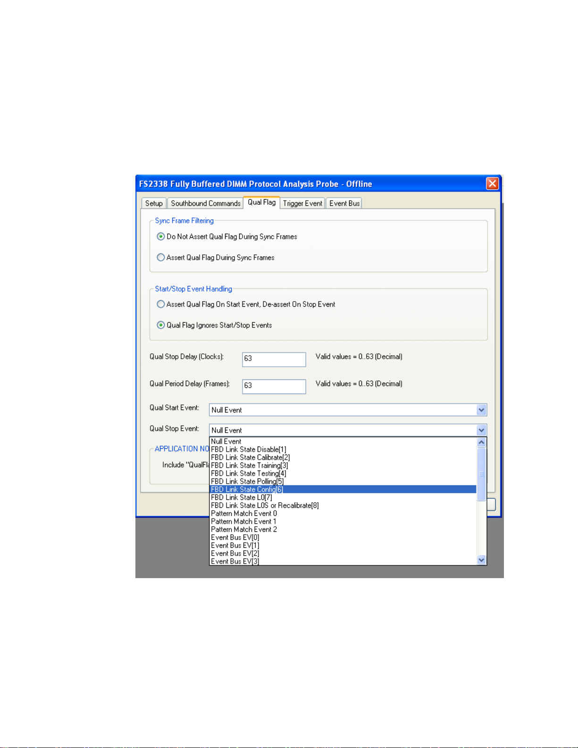Click the Qual Stop Delay (Clocks) field
Viewport: 578px width, 748px height.
click(x=274, y=359)
